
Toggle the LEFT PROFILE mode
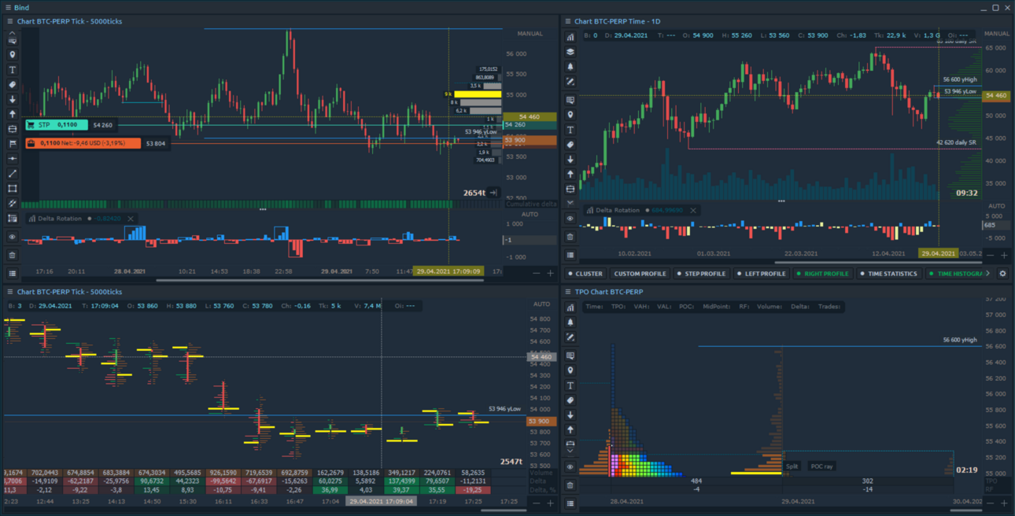(x=762, y=274)
